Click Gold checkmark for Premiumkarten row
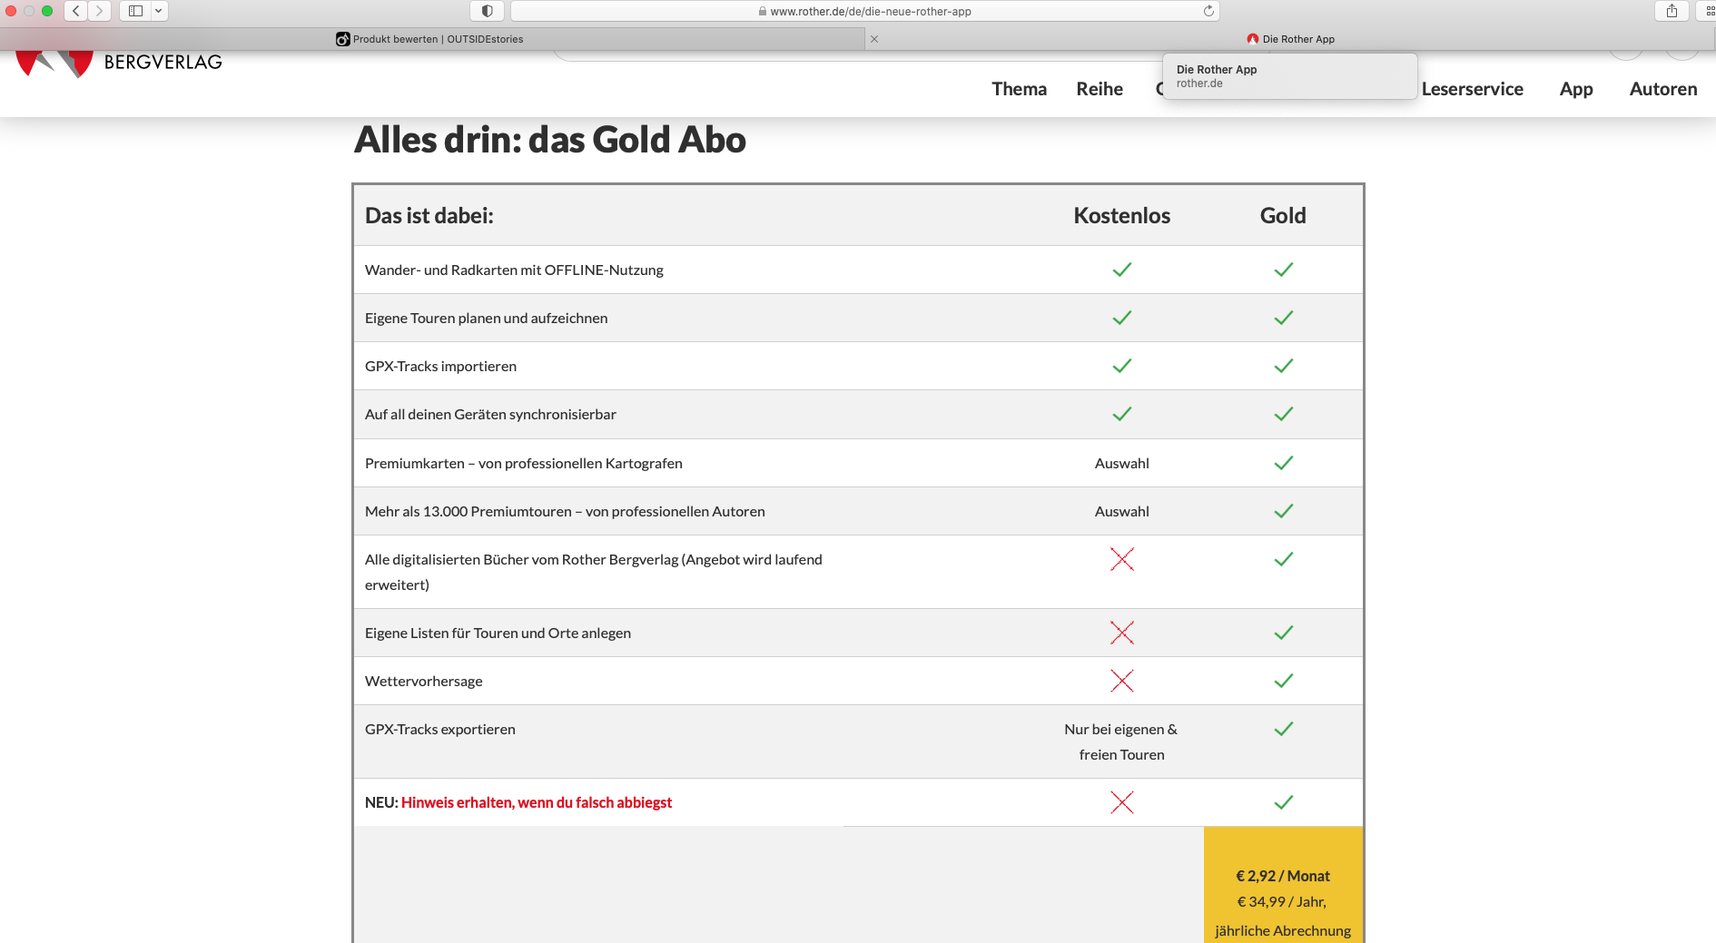The height and width of the screenshot is (943, 1716). click(x=1284, y=463)
